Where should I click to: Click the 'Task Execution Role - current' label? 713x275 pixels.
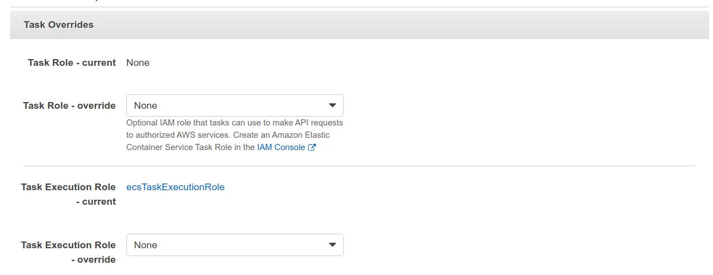[x=68, y=194]
